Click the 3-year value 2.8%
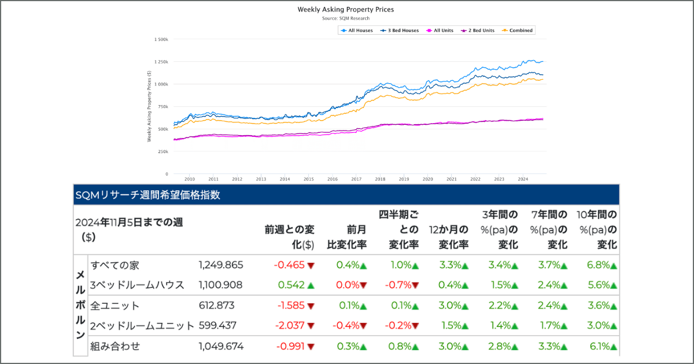 (500, 347)
